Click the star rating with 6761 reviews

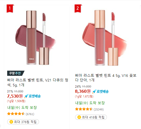[16, 114]
